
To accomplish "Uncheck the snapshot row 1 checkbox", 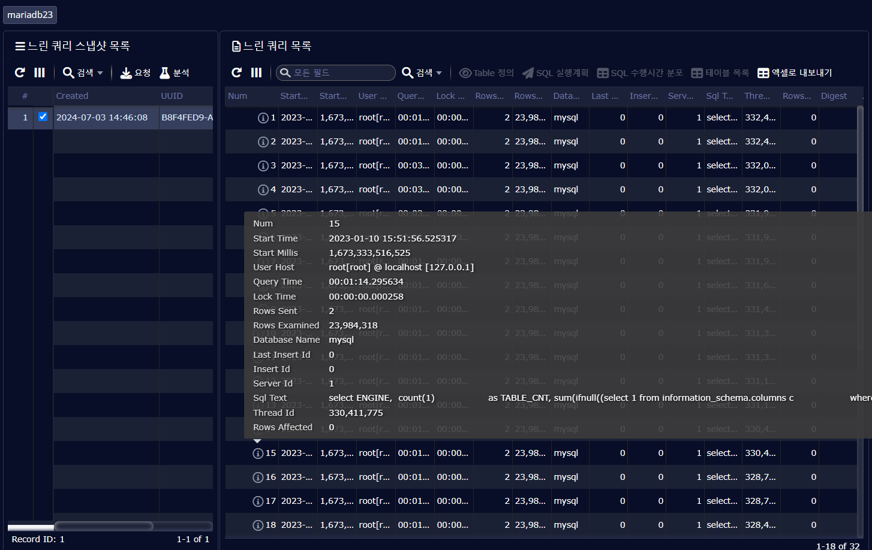I will point(43,117).
